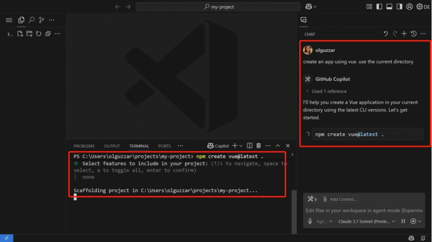Switch to the TERMINAL tab
432x242 pixels.
click(139, 146)
